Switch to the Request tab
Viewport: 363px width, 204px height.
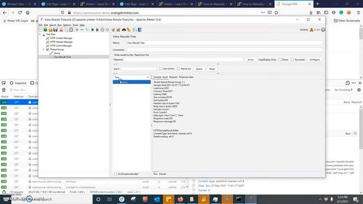[173, 77]
